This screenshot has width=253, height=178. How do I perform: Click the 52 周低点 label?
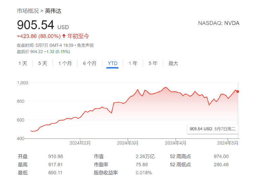(180, 165)
